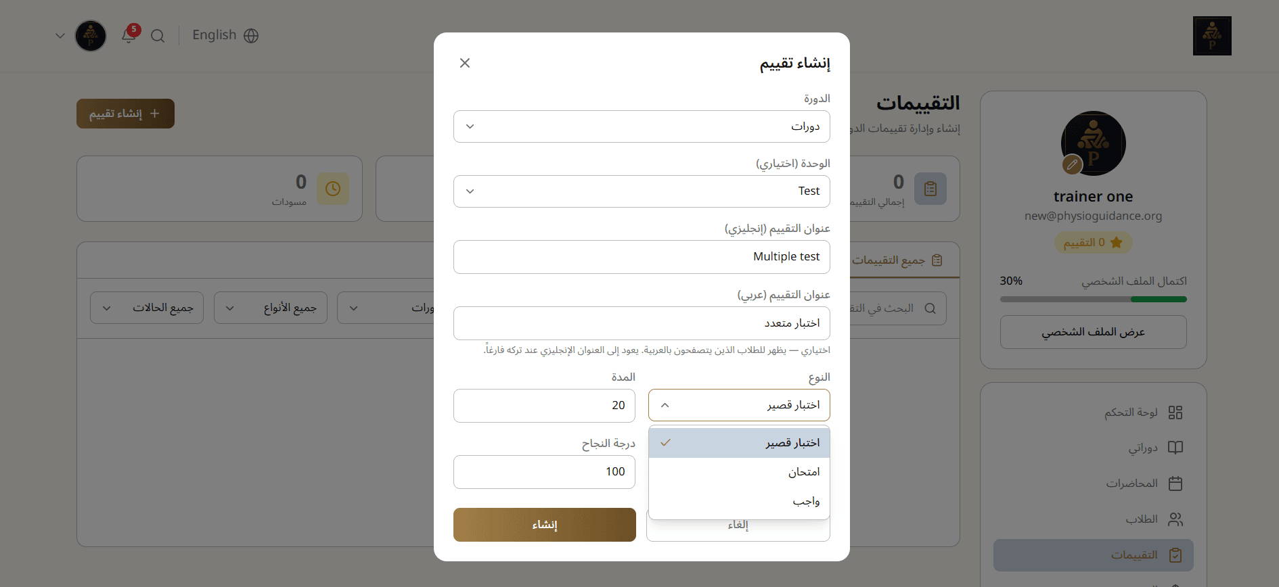Click التقييم 0 rating badge
1279x587 pixels.
[x=1093, y=242]
